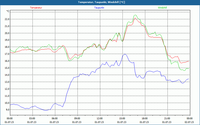
Task: Click the red Temperatur curve dip near 08:00
Action: [x=70, y=59]
